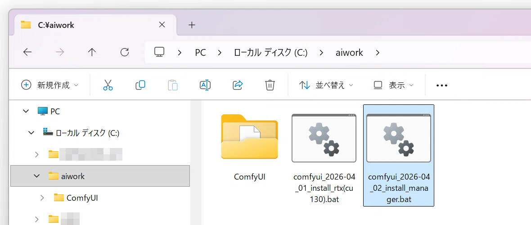Viewport: 531px width, 225px height.
Task: Click the monitor icon in address bar
Action: (159, 52)
